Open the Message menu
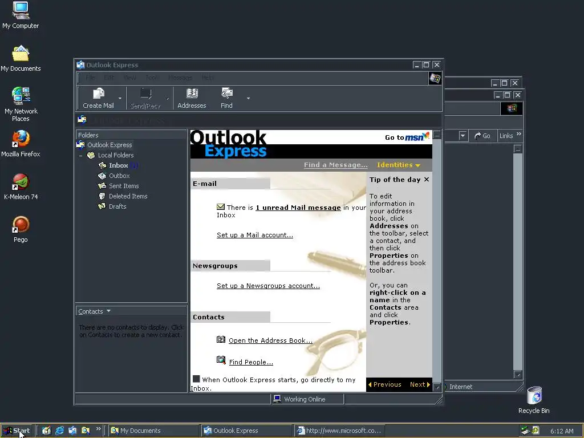The width and height of the screenshot is (584, 438). point(180,78)
